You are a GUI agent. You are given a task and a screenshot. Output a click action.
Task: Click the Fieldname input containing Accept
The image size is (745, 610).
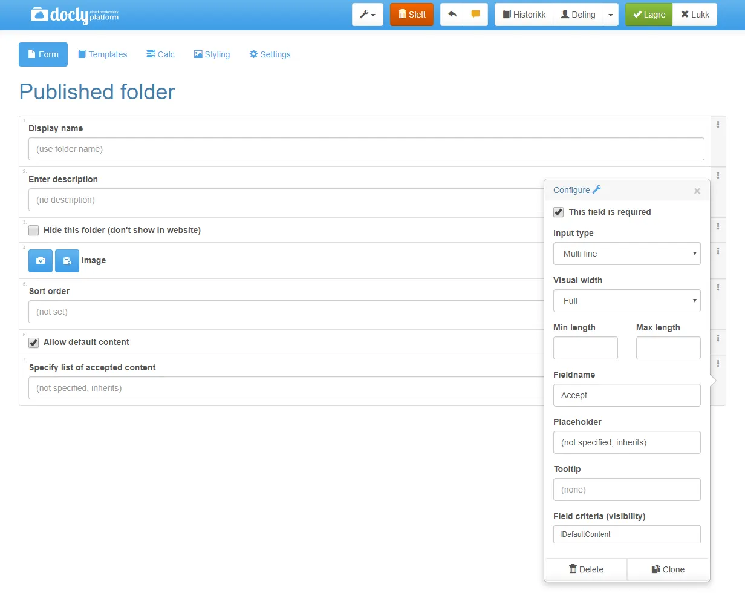(x=626, y=395)
